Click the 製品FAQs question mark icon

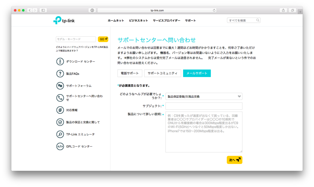pos(60,74)
